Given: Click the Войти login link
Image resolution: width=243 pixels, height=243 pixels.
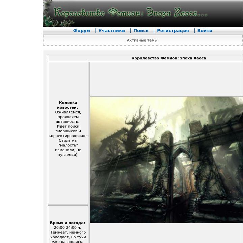Looking at the screenshot, I should pos(205,31).
